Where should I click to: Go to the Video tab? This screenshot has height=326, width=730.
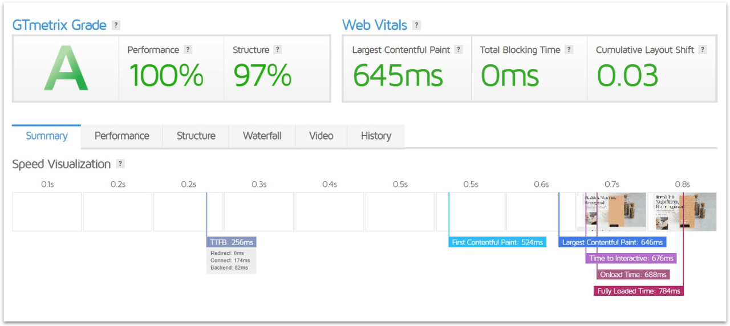coord(321,136)
